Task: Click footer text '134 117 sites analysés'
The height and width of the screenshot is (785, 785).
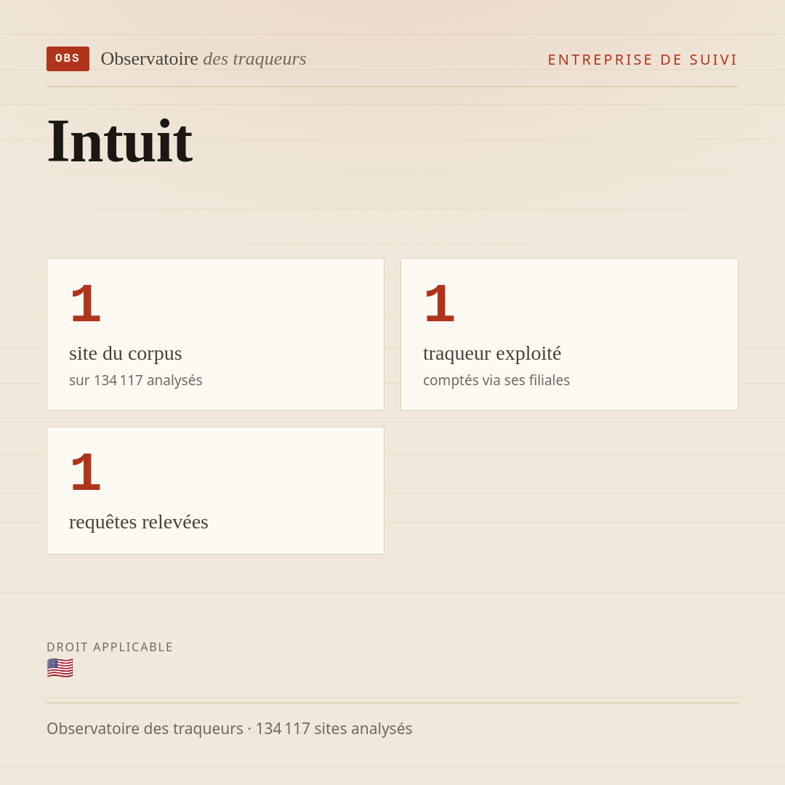Action: [x=334, y=728]
